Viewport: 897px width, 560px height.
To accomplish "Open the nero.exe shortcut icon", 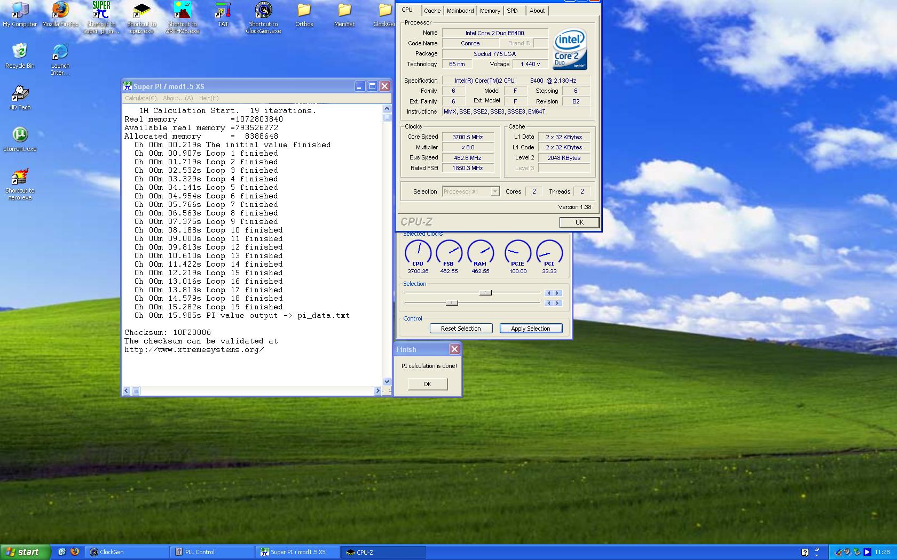I will click(x=20, y=185).
